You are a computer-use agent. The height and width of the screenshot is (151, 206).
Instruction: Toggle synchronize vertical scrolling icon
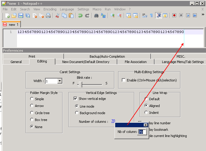point(129,15)
